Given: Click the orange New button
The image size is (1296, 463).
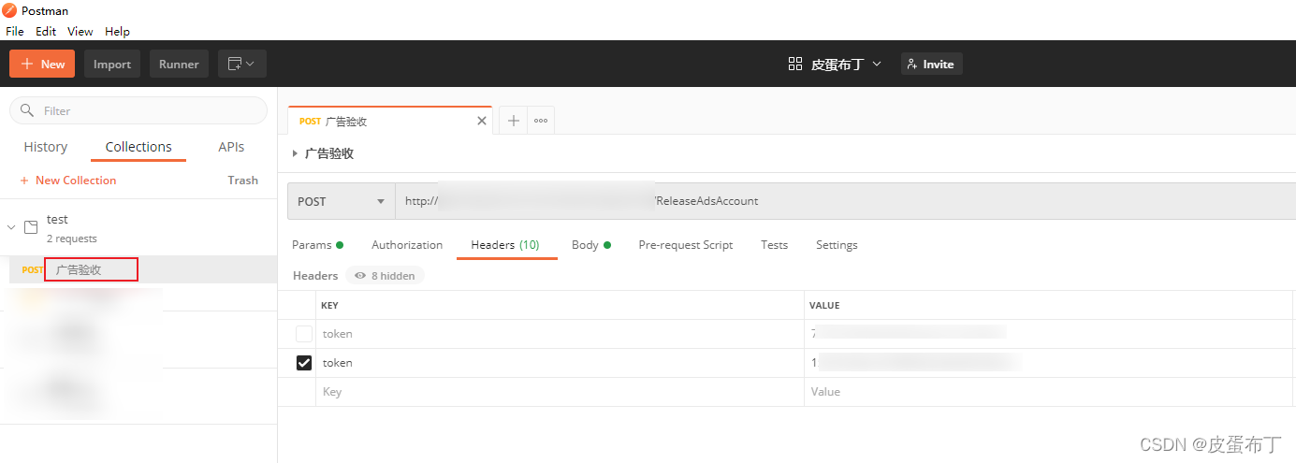Looking at the screenshot, I should (x=42, y=64).
